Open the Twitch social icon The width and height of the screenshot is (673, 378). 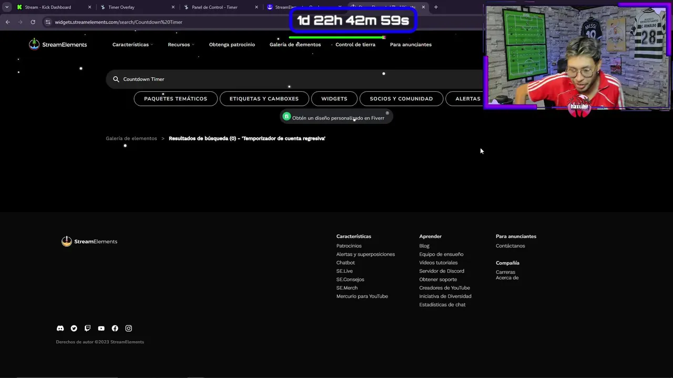tap(87, 328)
